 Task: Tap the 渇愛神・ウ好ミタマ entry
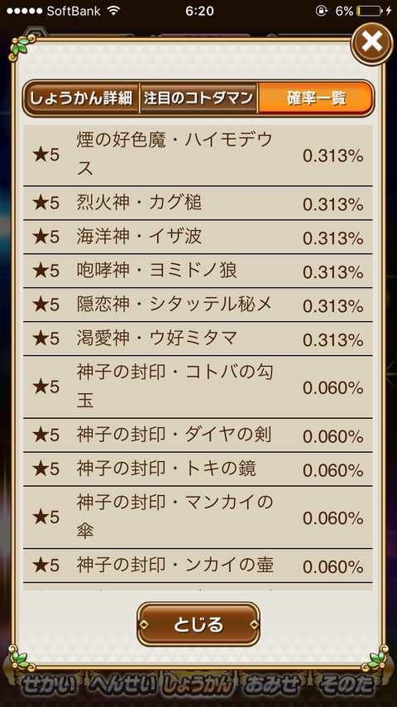(x=198, y=339)
